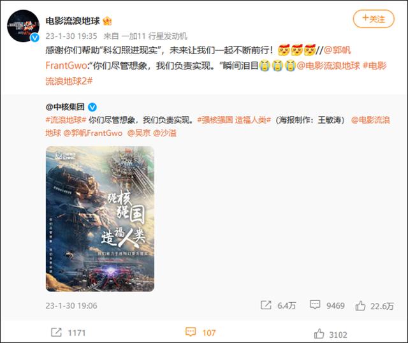Open the @中核集团 quoted author name
This screenshot has width=408, height=343.
point(65,107)
